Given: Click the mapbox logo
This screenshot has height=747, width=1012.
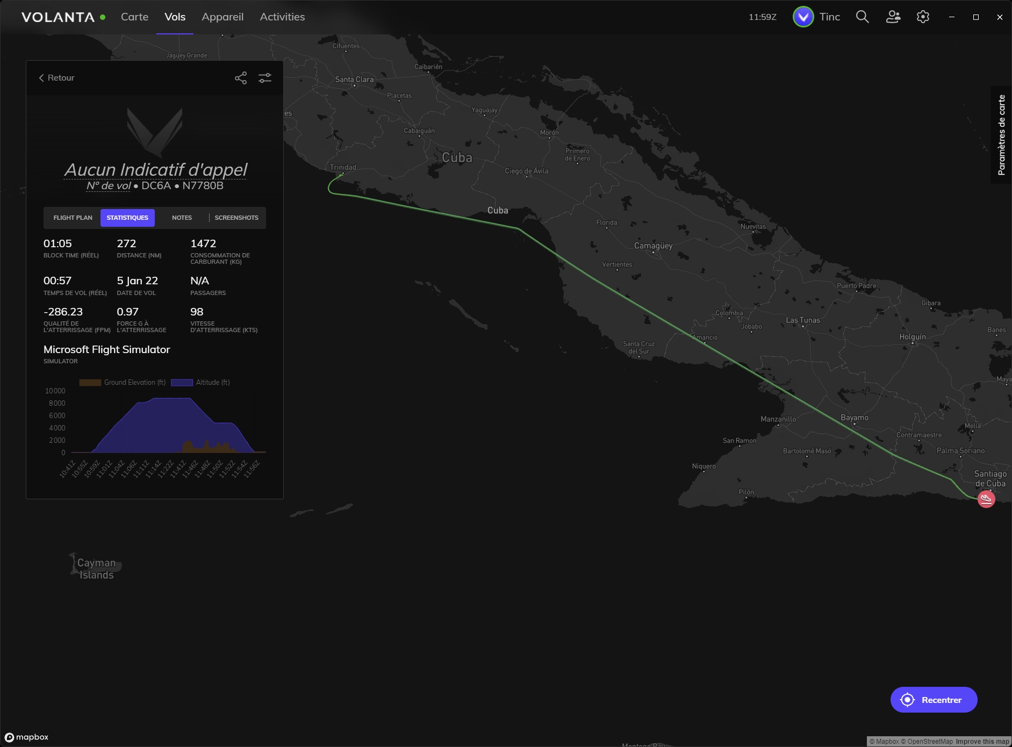Looking at the screenshot, I should point(26,737).
